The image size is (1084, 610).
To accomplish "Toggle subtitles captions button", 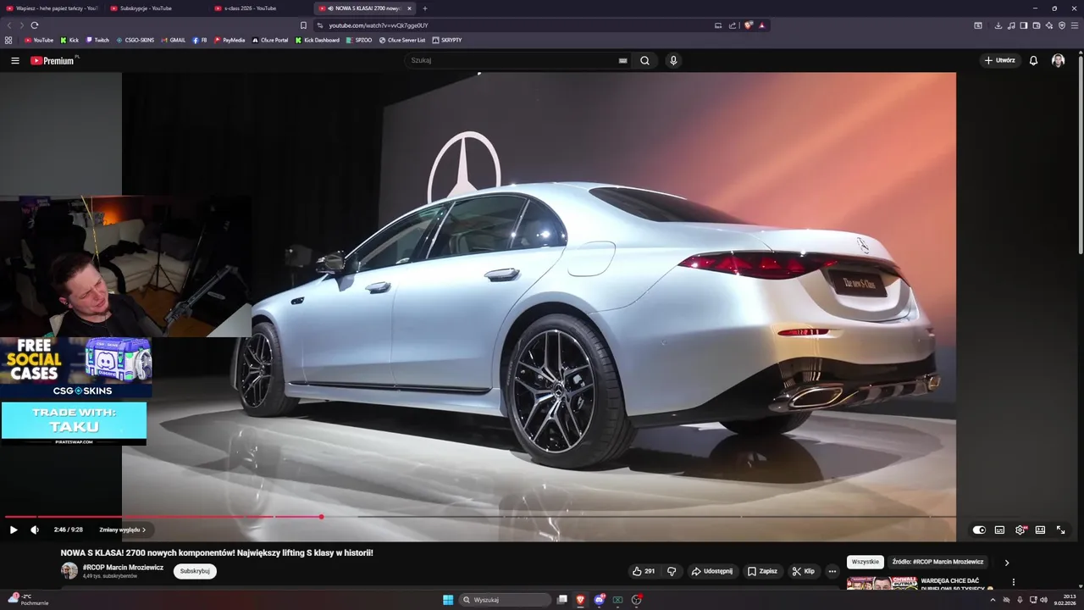I will (x=999, y=530).
